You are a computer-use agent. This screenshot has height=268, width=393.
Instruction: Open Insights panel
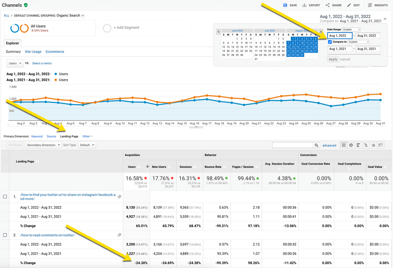pyautogui.click(x=370, y=5)
